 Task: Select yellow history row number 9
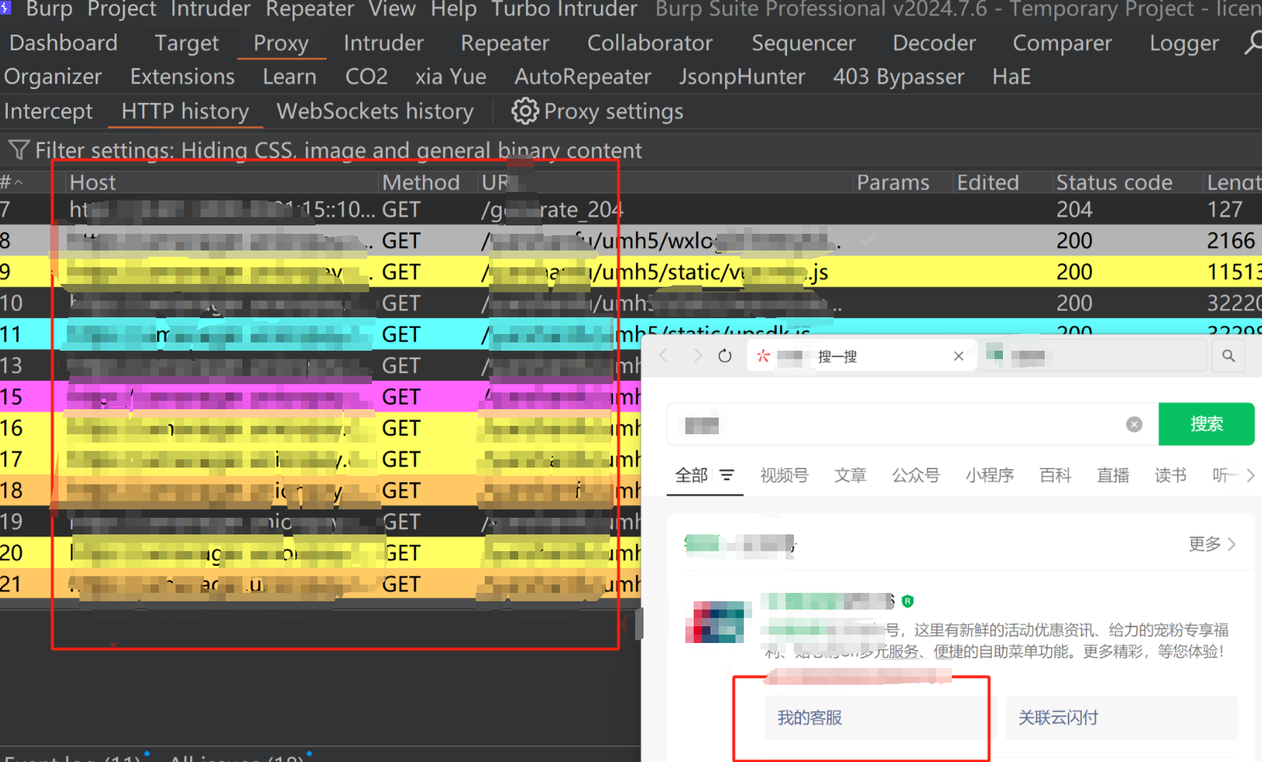pyautogui.click(x=631, y=272)
